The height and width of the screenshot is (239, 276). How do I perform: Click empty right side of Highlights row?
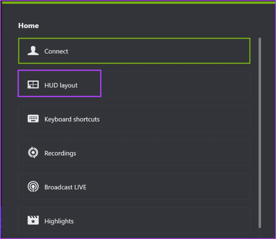[x=192, y=220]
